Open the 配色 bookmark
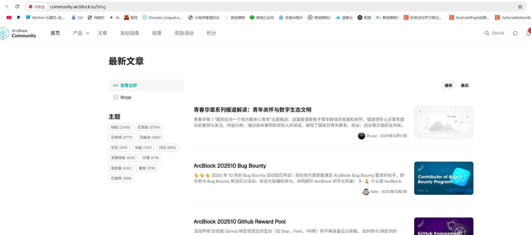This screenshot has height=235, width=531. [x=131, y=18]
